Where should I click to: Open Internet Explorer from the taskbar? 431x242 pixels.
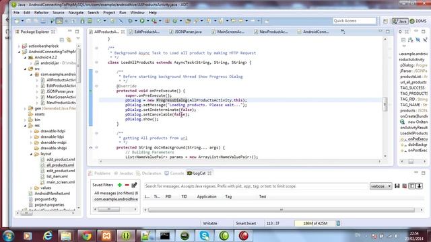pyautogui.click(x=47, y=236)
